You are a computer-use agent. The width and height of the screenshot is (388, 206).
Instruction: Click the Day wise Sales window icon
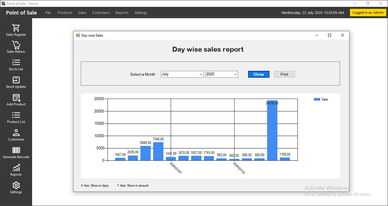pos(78,35)
